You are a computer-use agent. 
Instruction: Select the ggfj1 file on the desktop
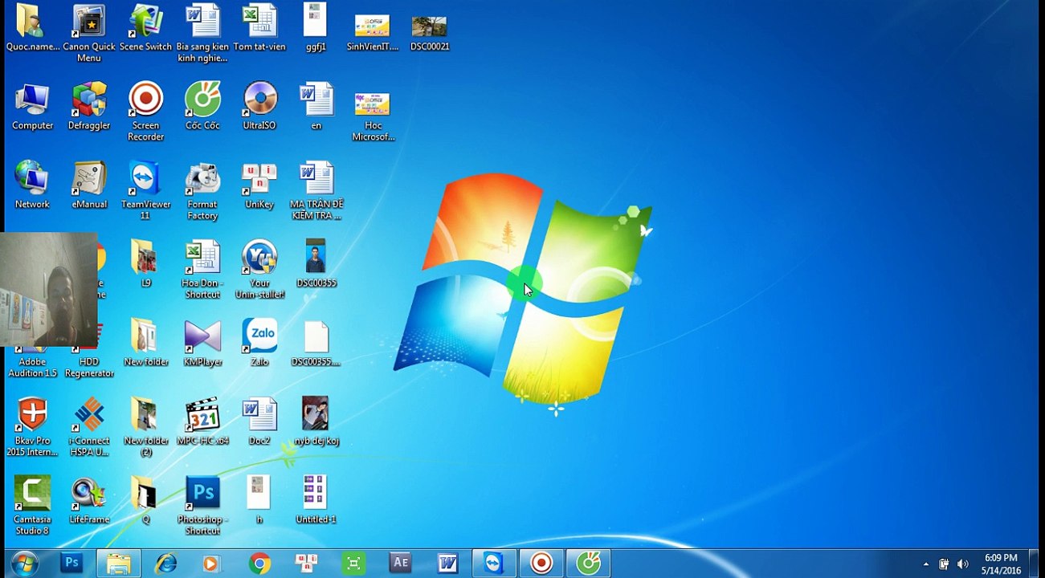point(316,28)
